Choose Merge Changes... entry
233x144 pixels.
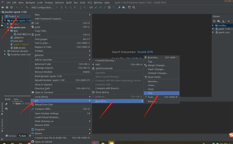click(x=162, y=65)
